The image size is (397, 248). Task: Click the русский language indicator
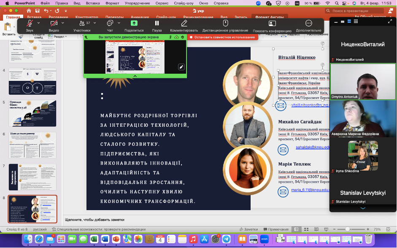click(x=40, y=229)
